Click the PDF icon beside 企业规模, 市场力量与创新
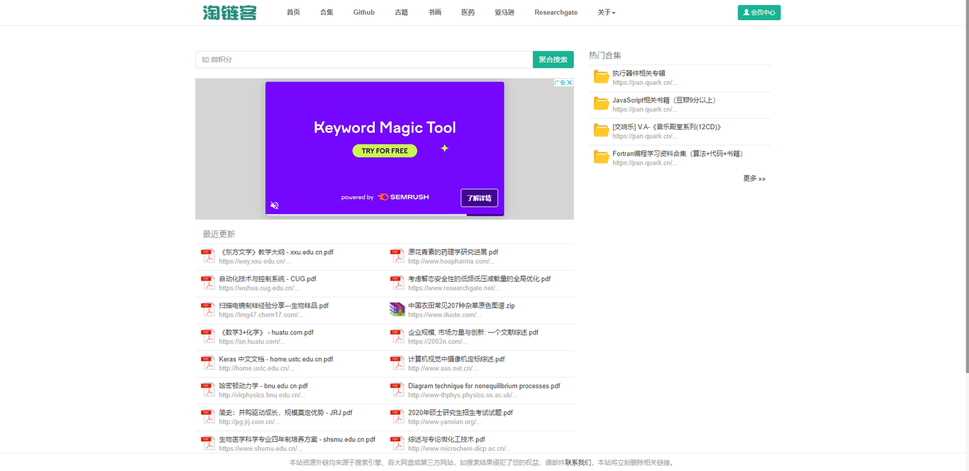The image size is (969, 471). [x=397, y=336]
